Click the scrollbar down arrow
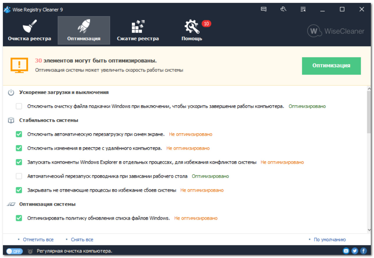This screenshot has width=374, height=258. (x=369, y=230)
